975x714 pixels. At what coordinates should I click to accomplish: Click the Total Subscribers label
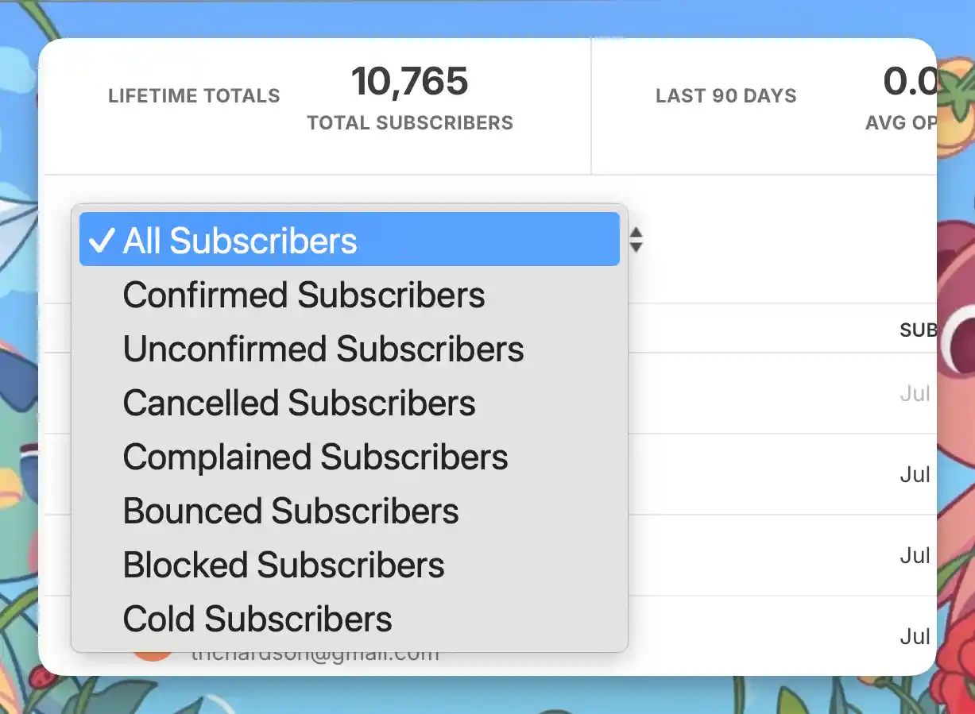pos(410,123)
